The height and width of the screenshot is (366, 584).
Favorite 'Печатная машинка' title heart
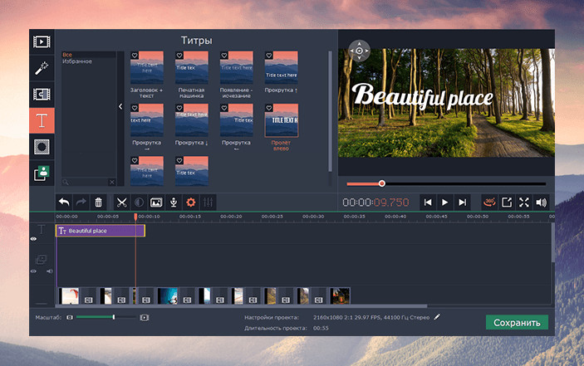coord(179,56)
